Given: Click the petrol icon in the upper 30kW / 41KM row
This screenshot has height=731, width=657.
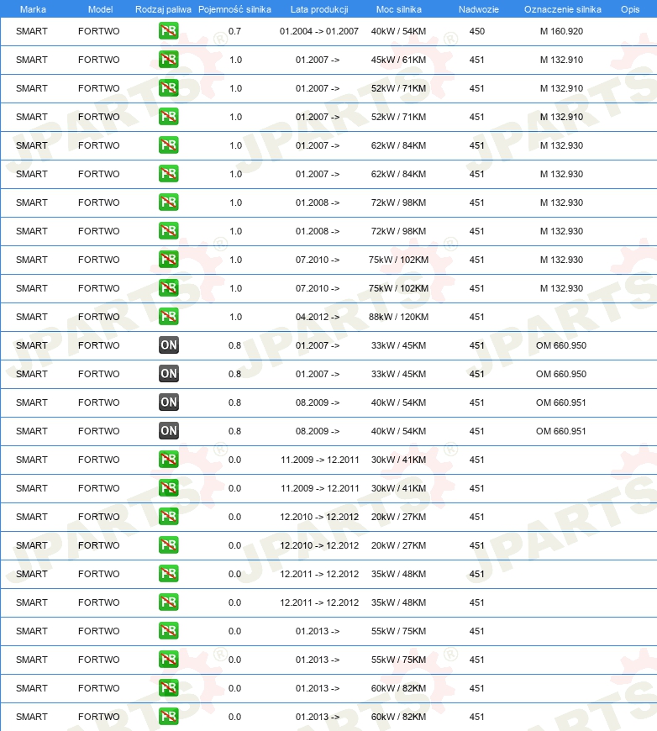Looking at the screenshot, I should coord(168,460).
